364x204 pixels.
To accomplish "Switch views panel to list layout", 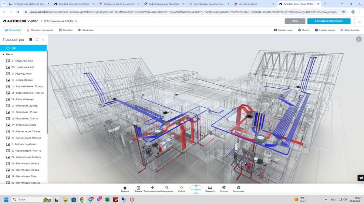I will coord(31,40).
